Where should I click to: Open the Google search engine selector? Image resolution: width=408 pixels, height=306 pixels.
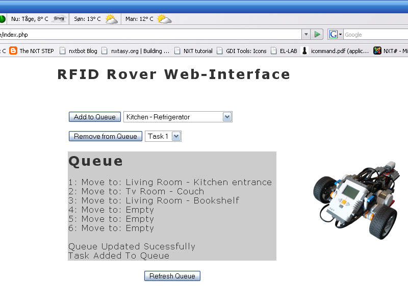pyautogui.click(x=336, y=34)
